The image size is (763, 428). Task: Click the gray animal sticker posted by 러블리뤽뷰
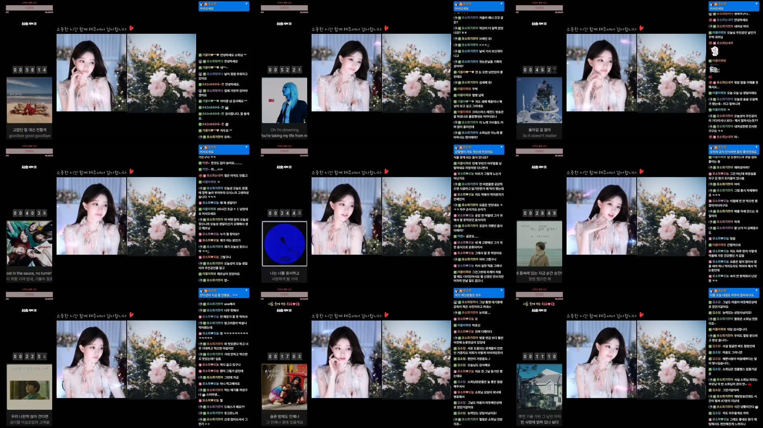tap(714, 69)
